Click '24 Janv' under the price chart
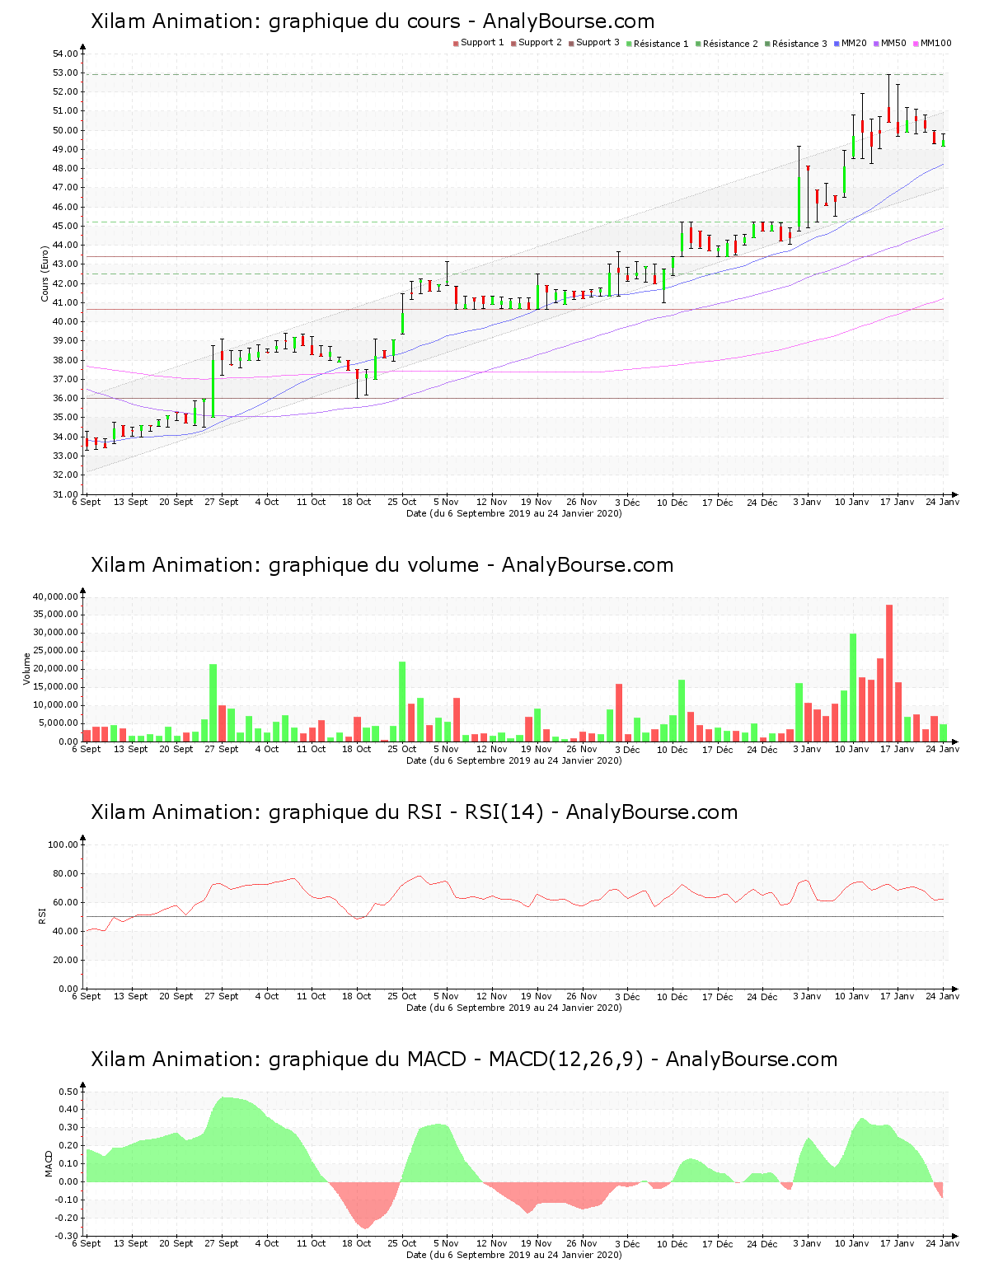989x1277 pixels. [943, 502]
